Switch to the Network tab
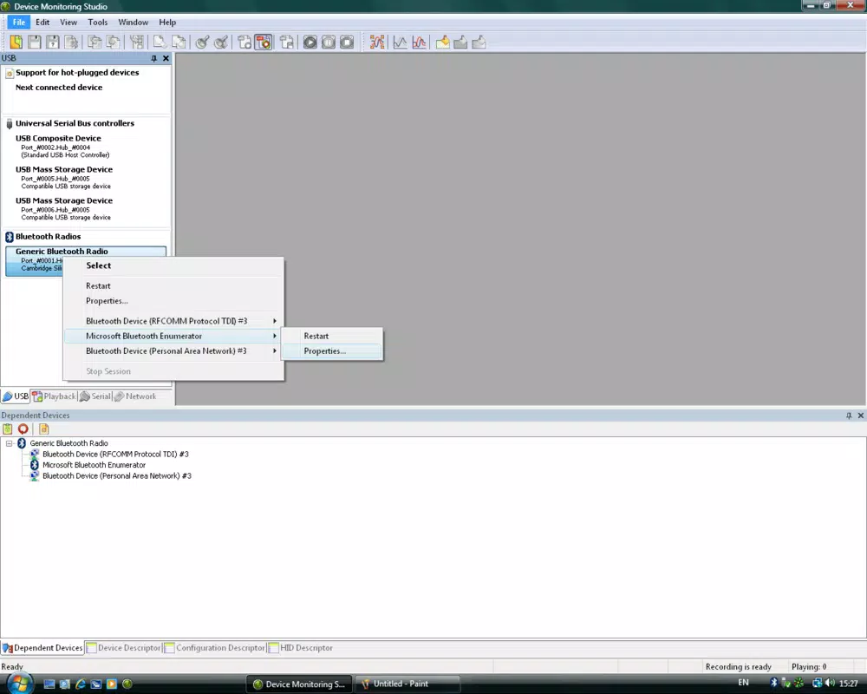This screenshot has width=867, height=694. (135, 396)
